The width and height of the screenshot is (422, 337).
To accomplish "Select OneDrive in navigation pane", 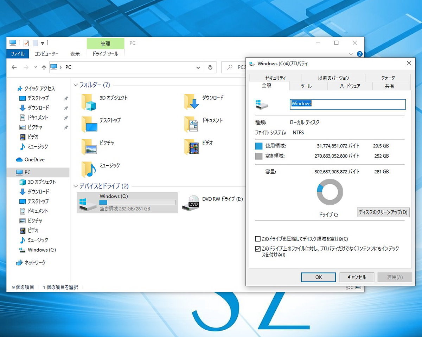I will click(x=34, y=159).
